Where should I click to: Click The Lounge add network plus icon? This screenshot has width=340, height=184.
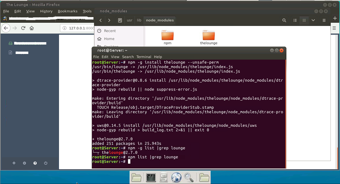point(14,163)
